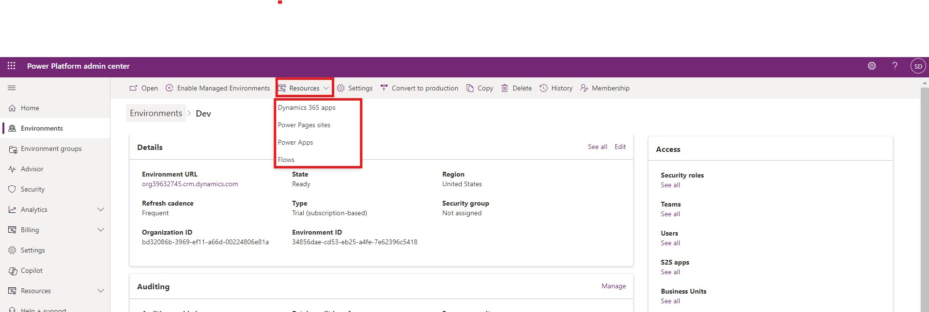Select Power Pages sites from the menu
The image size is (929, 312).
pyautogui.click(x=304, y=125)
